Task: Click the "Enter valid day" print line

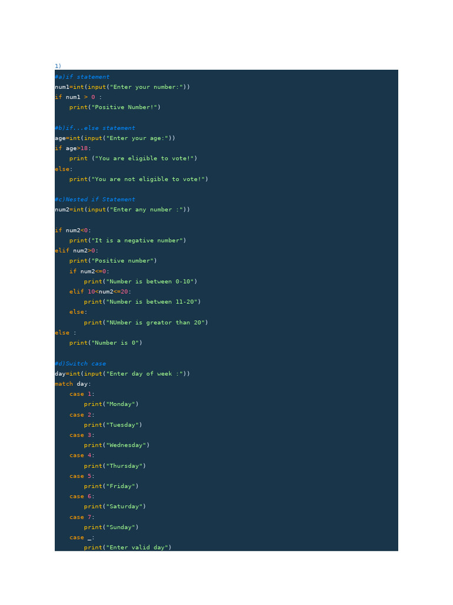Action: tap(127, 548)
